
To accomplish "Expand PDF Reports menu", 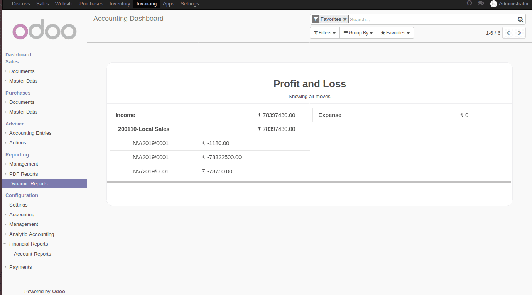I will (x=24, y=174).
